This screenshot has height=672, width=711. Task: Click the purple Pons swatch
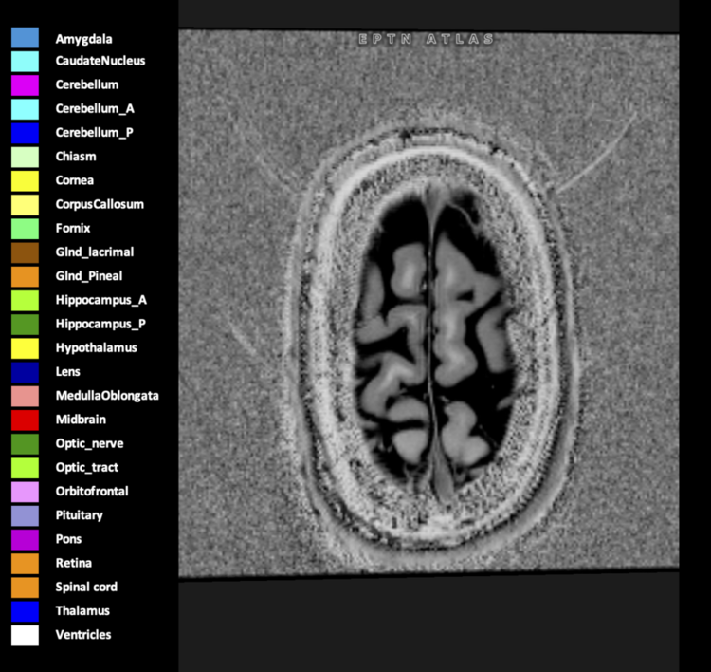point(25,540)
